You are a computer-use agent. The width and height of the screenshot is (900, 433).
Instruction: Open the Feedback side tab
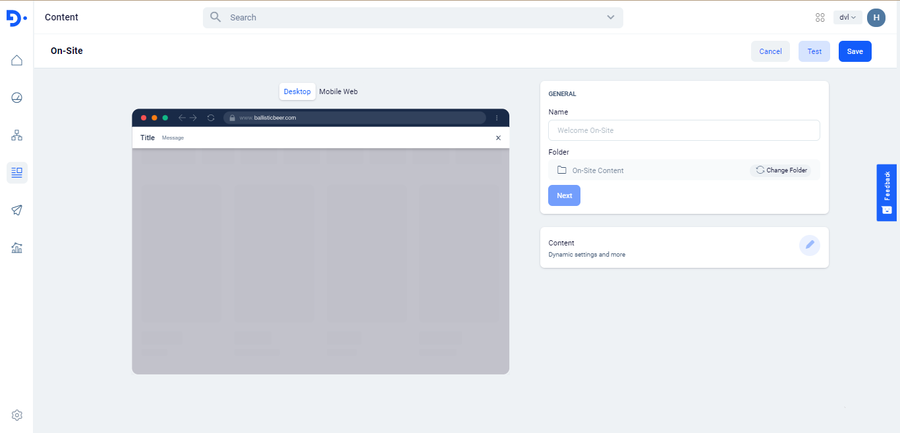point(886,192)
